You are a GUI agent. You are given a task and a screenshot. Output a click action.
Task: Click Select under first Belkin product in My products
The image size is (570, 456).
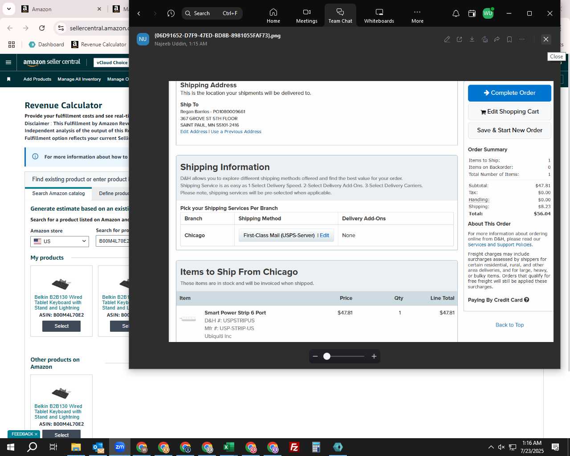point(61,326)
